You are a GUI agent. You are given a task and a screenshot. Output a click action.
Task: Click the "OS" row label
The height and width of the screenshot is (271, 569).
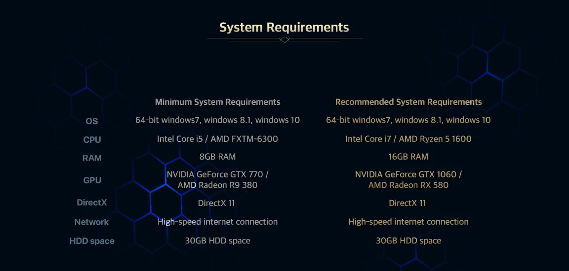click(x=92, y=121)
